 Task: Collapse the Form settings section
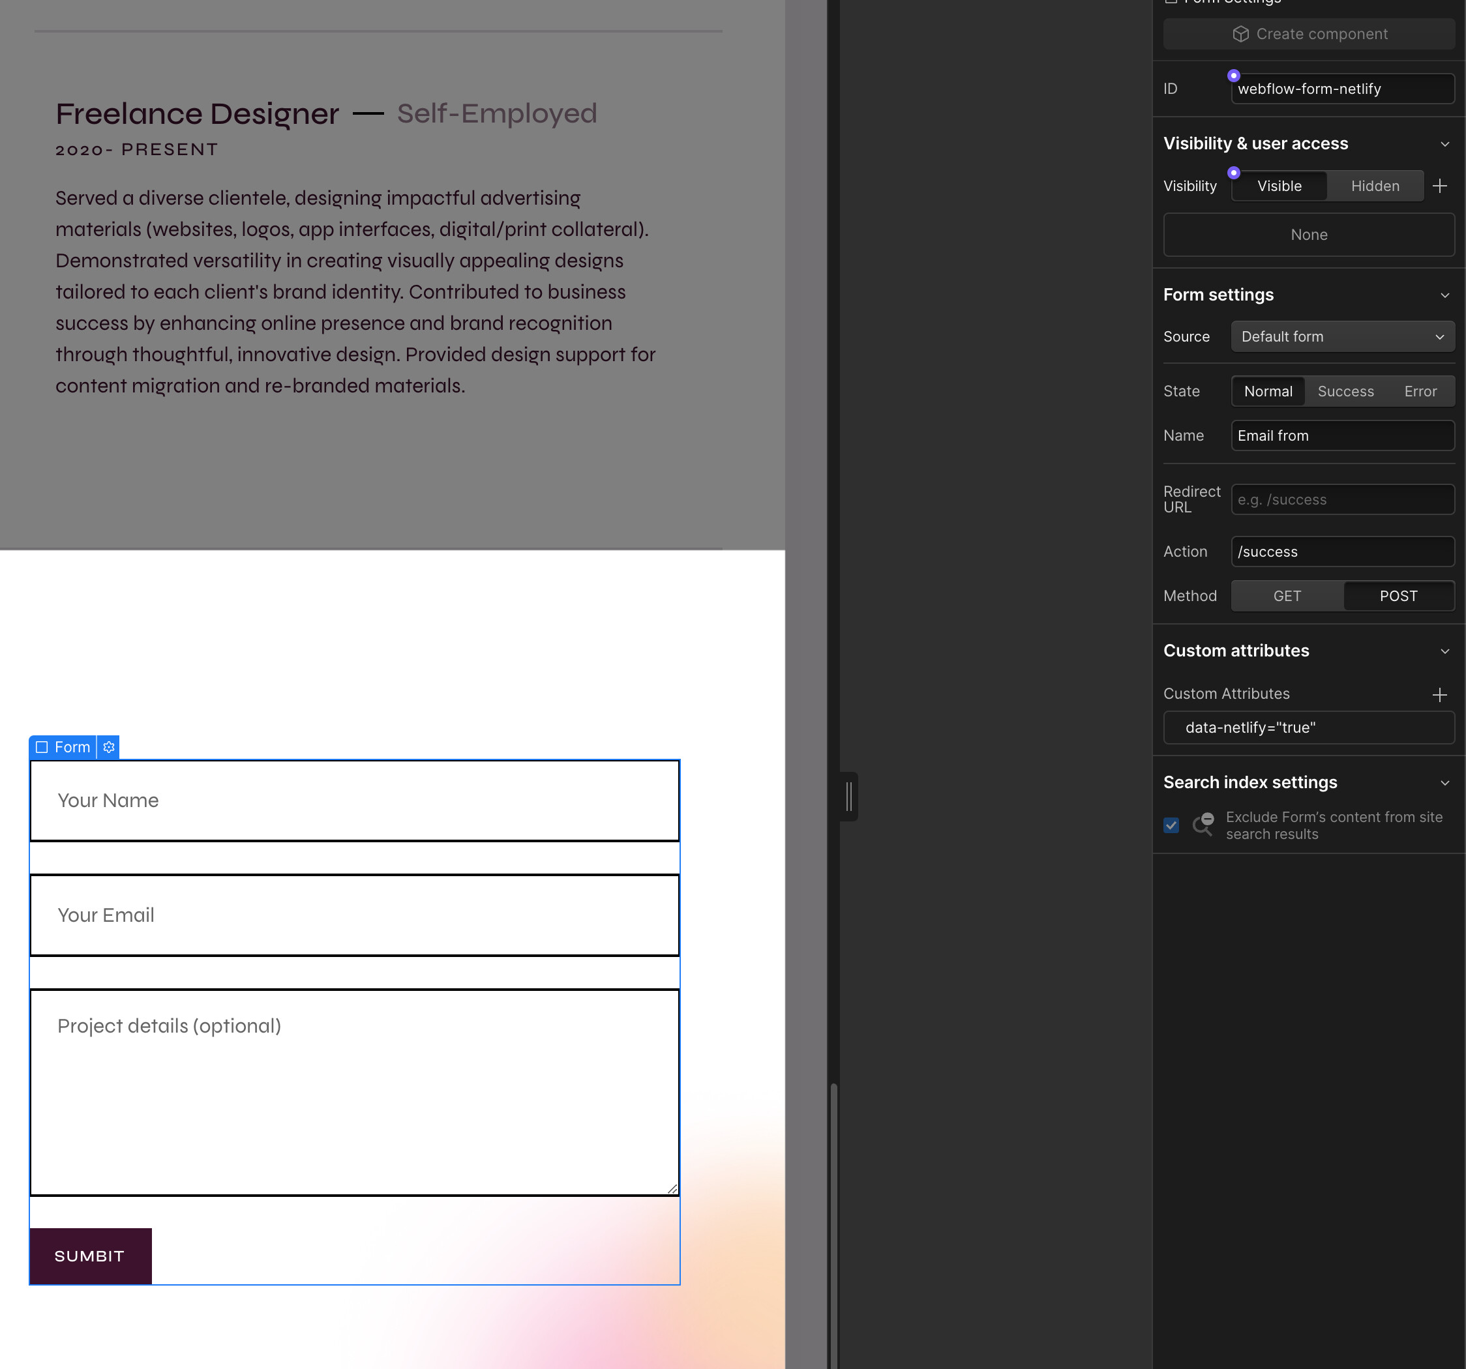1444,295
